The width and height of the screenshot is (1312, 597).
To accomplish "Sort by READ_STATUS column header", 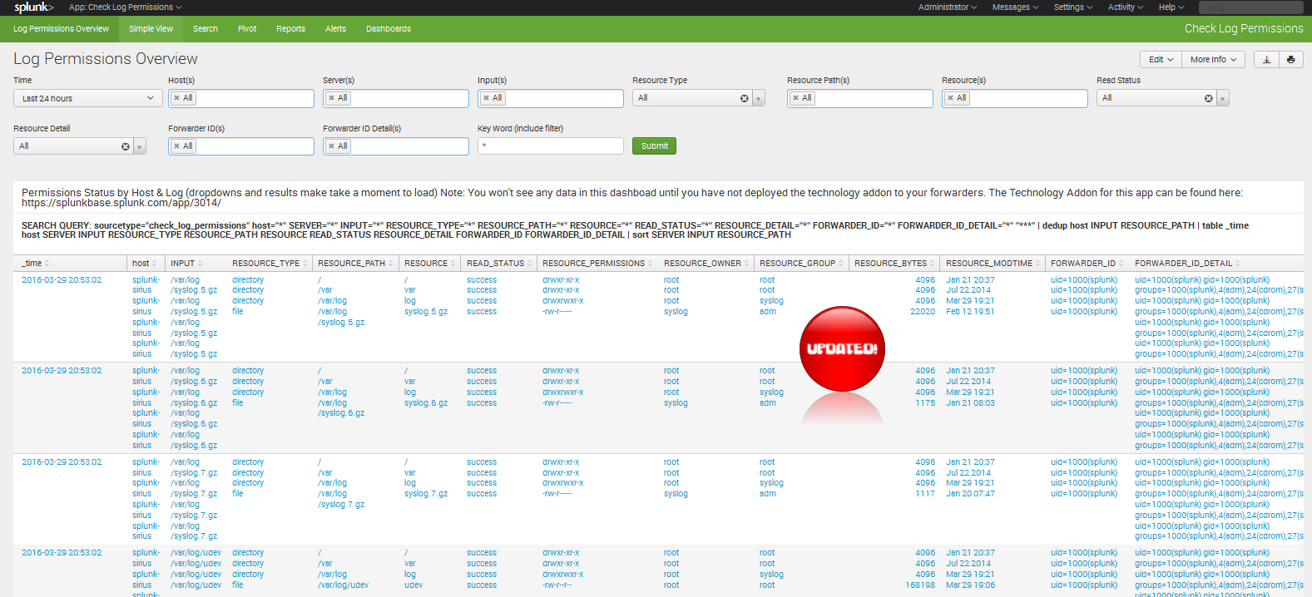I will (499, 264).
